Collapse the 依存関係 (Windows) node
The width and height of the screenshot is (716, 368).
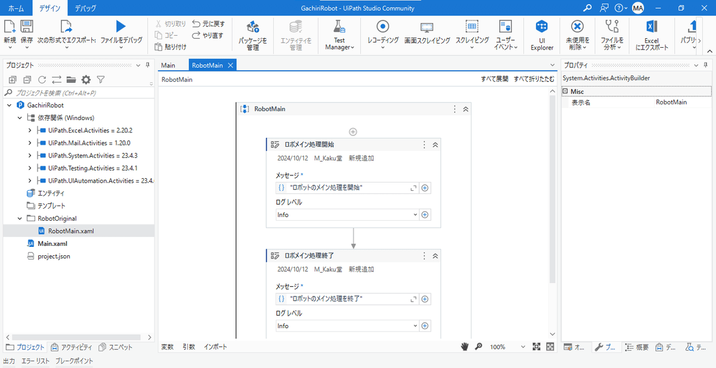point(20,117)
